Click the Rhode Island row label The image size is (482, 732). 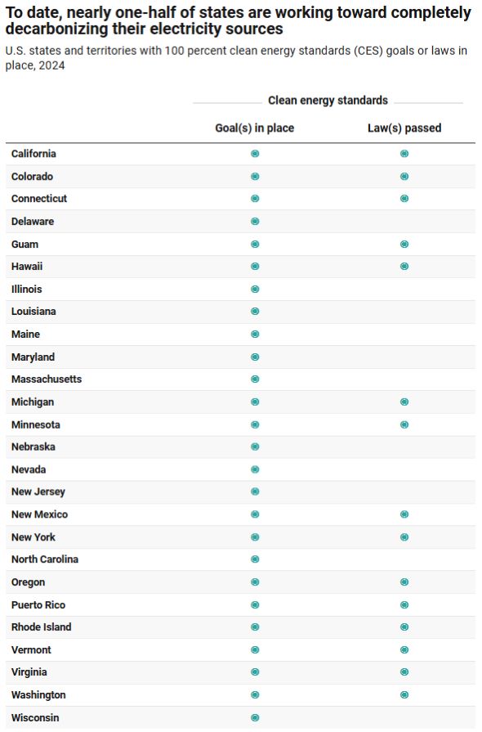point(42,627)
